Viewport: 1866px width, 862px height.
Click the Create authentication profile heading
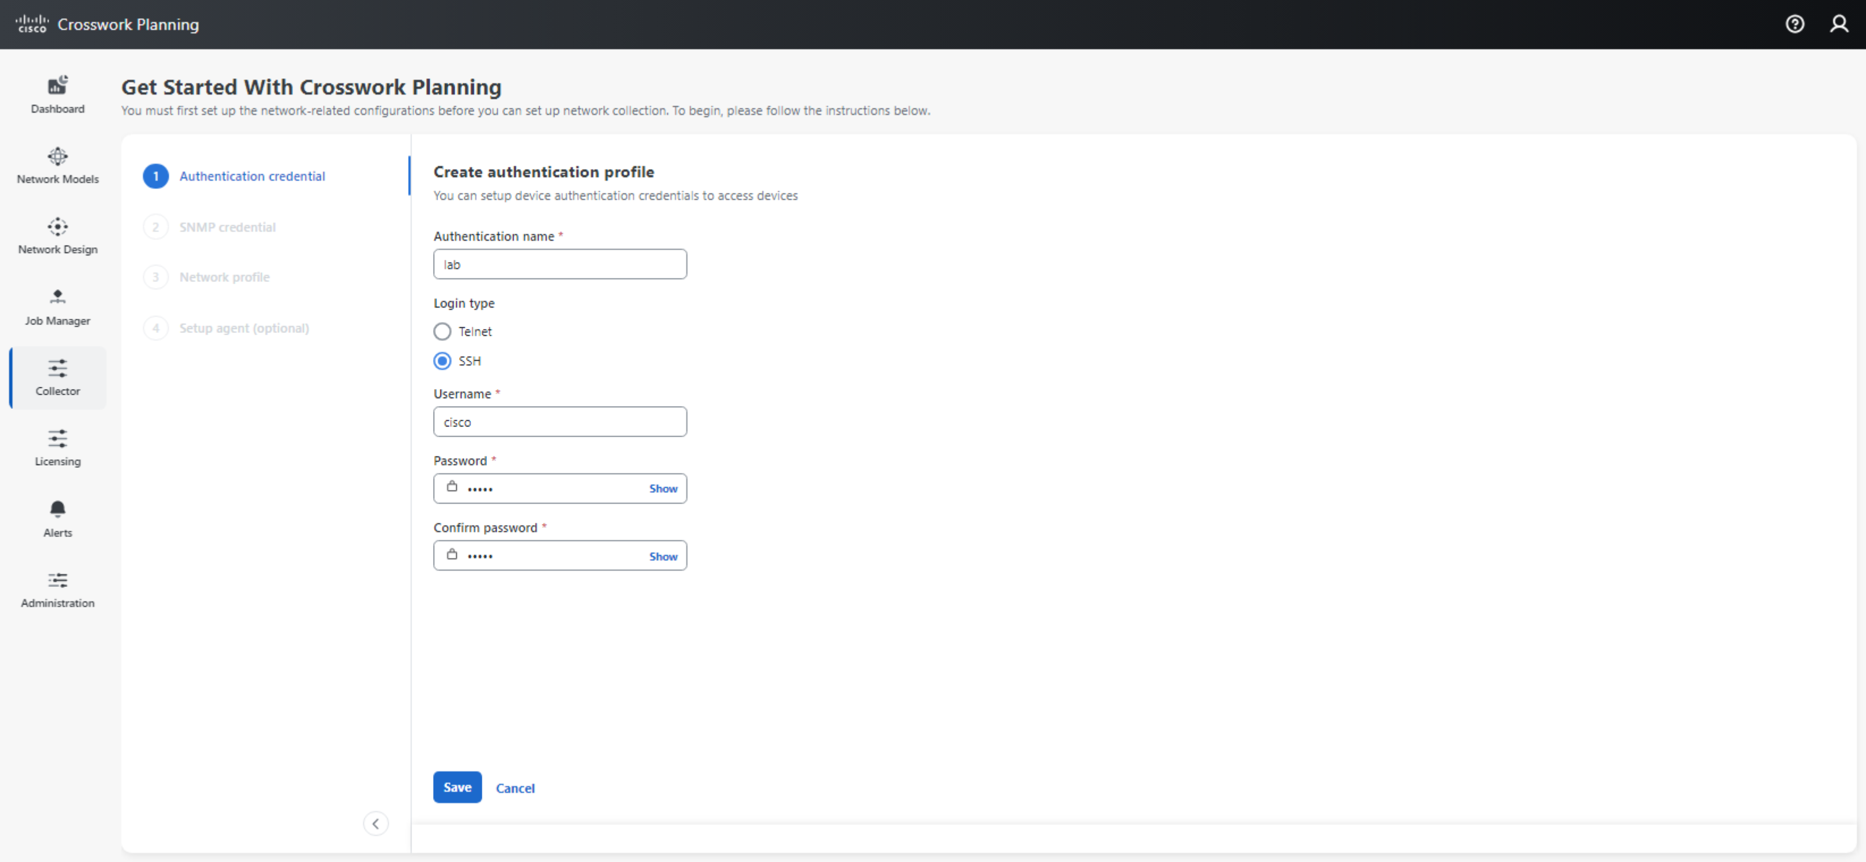tap(544, 171)
